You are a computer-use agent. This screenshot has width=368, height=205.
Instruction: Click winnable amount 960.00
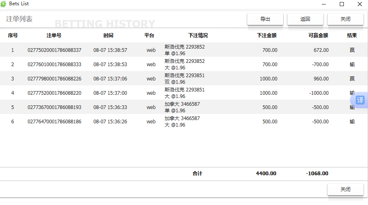coord(321,79)
